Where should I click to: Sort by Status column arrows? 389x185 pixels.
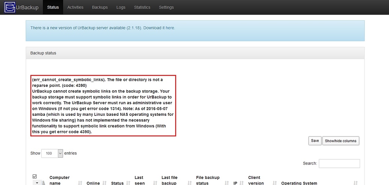(128, 183)
